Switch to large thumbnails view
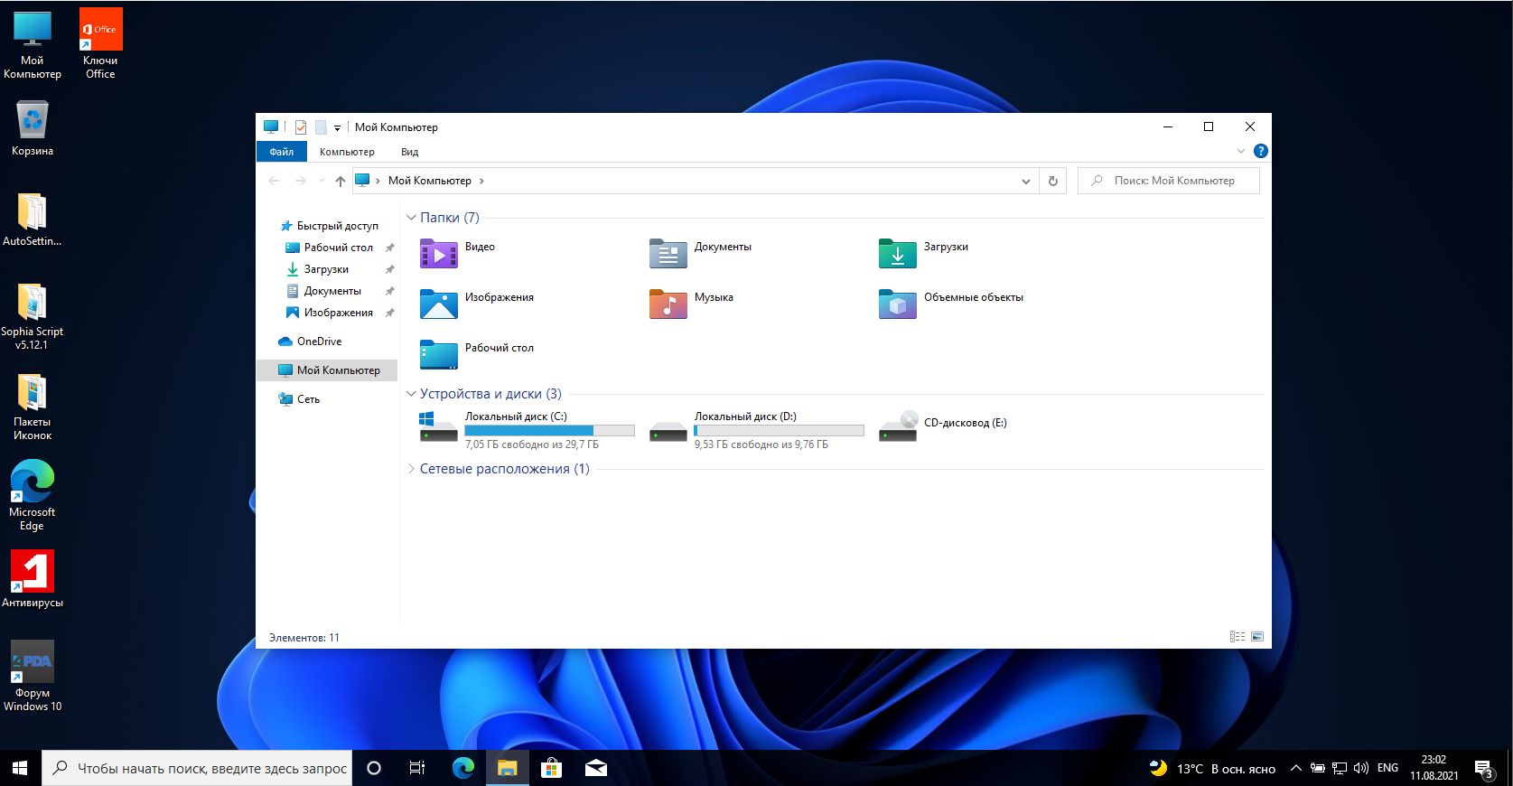Viewport: 1513px width, 786px height. pyautogui.click(x=1257, y=637)
